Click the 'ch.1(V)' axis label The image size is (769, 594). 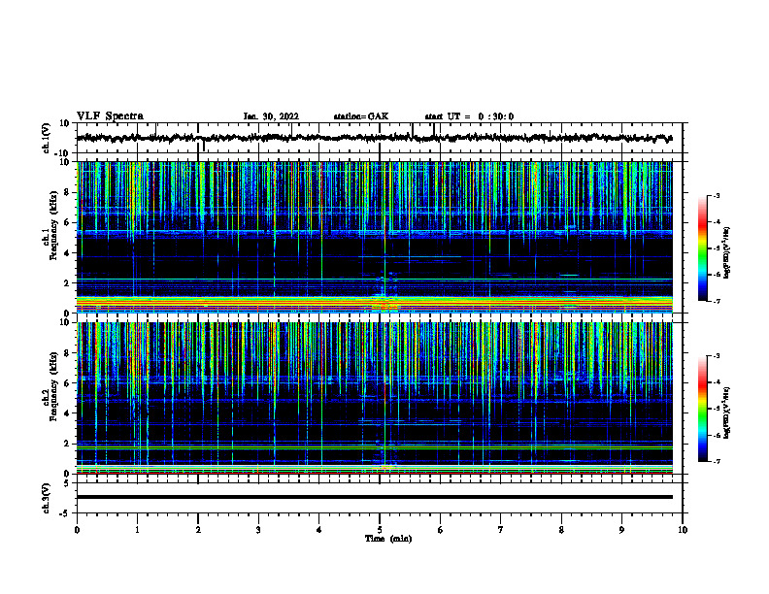pos(47,138)
